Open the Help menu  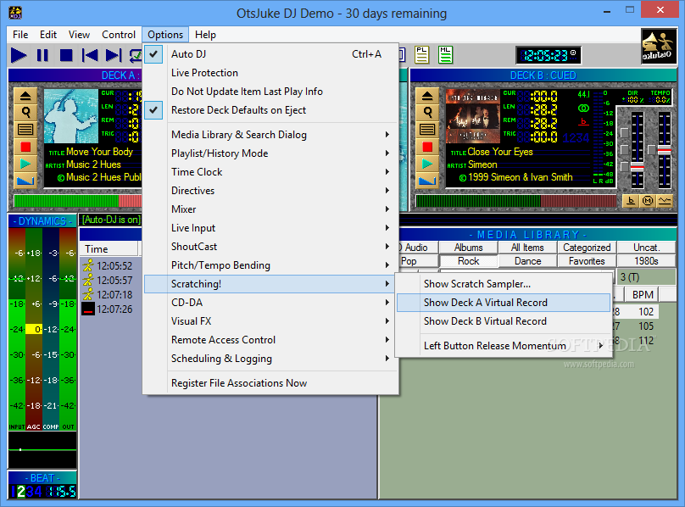(x=205, y=35)
